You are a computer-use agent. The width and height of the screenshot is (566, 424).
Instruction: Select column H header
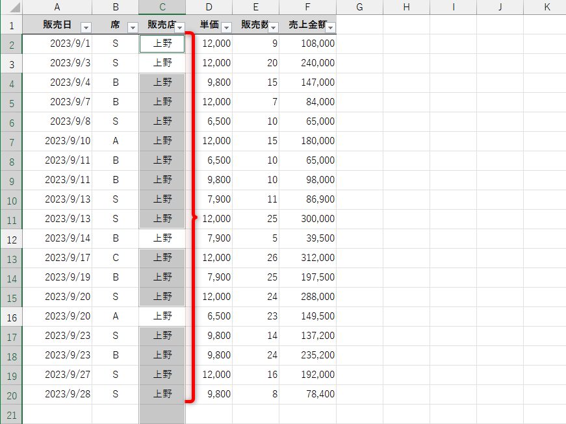point(406,7)
